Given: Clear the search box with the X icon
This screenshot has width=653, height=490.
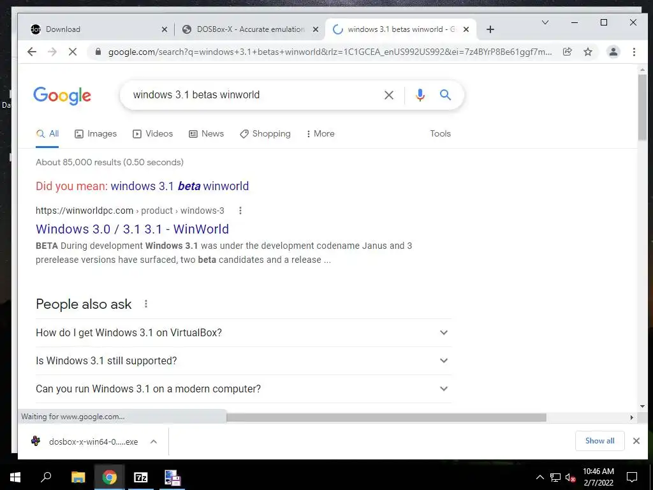Looking at the screenshot, I should coord(388,95).
